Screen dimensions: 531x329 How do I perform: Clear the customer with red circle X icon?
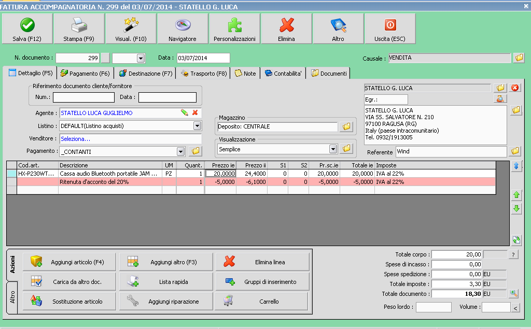point(515,88)
